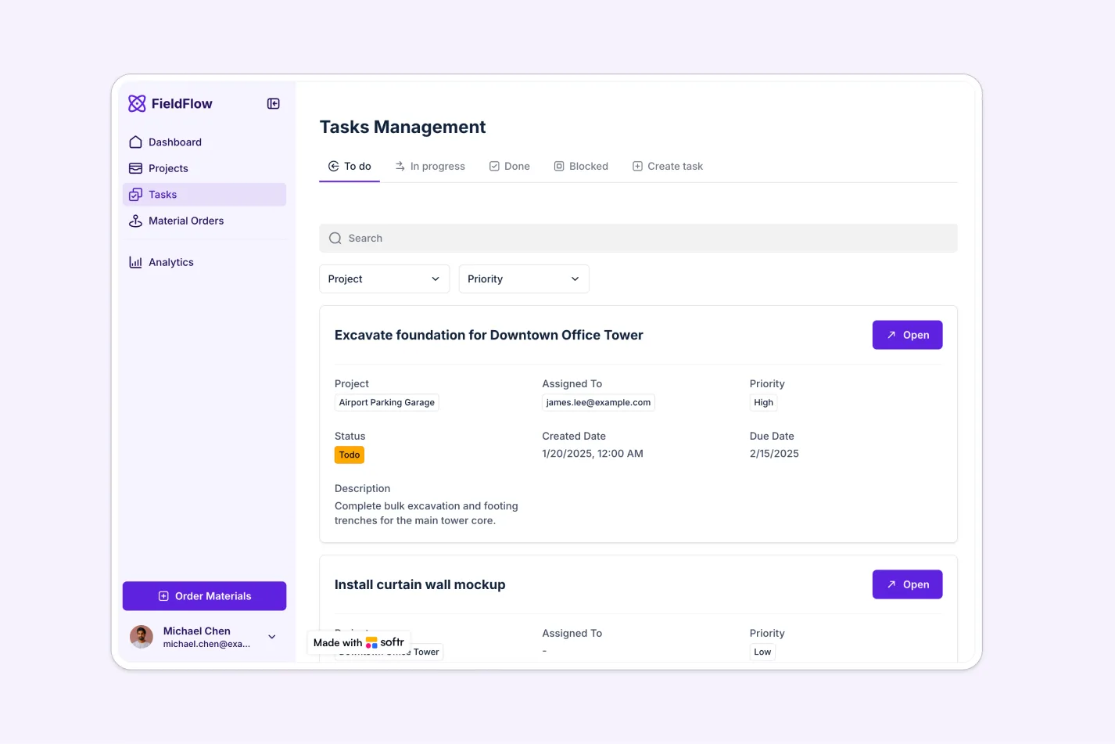Click the Order Materials button
The width and height of the screenshot is (1115, 744).
[x=204, y=596]
